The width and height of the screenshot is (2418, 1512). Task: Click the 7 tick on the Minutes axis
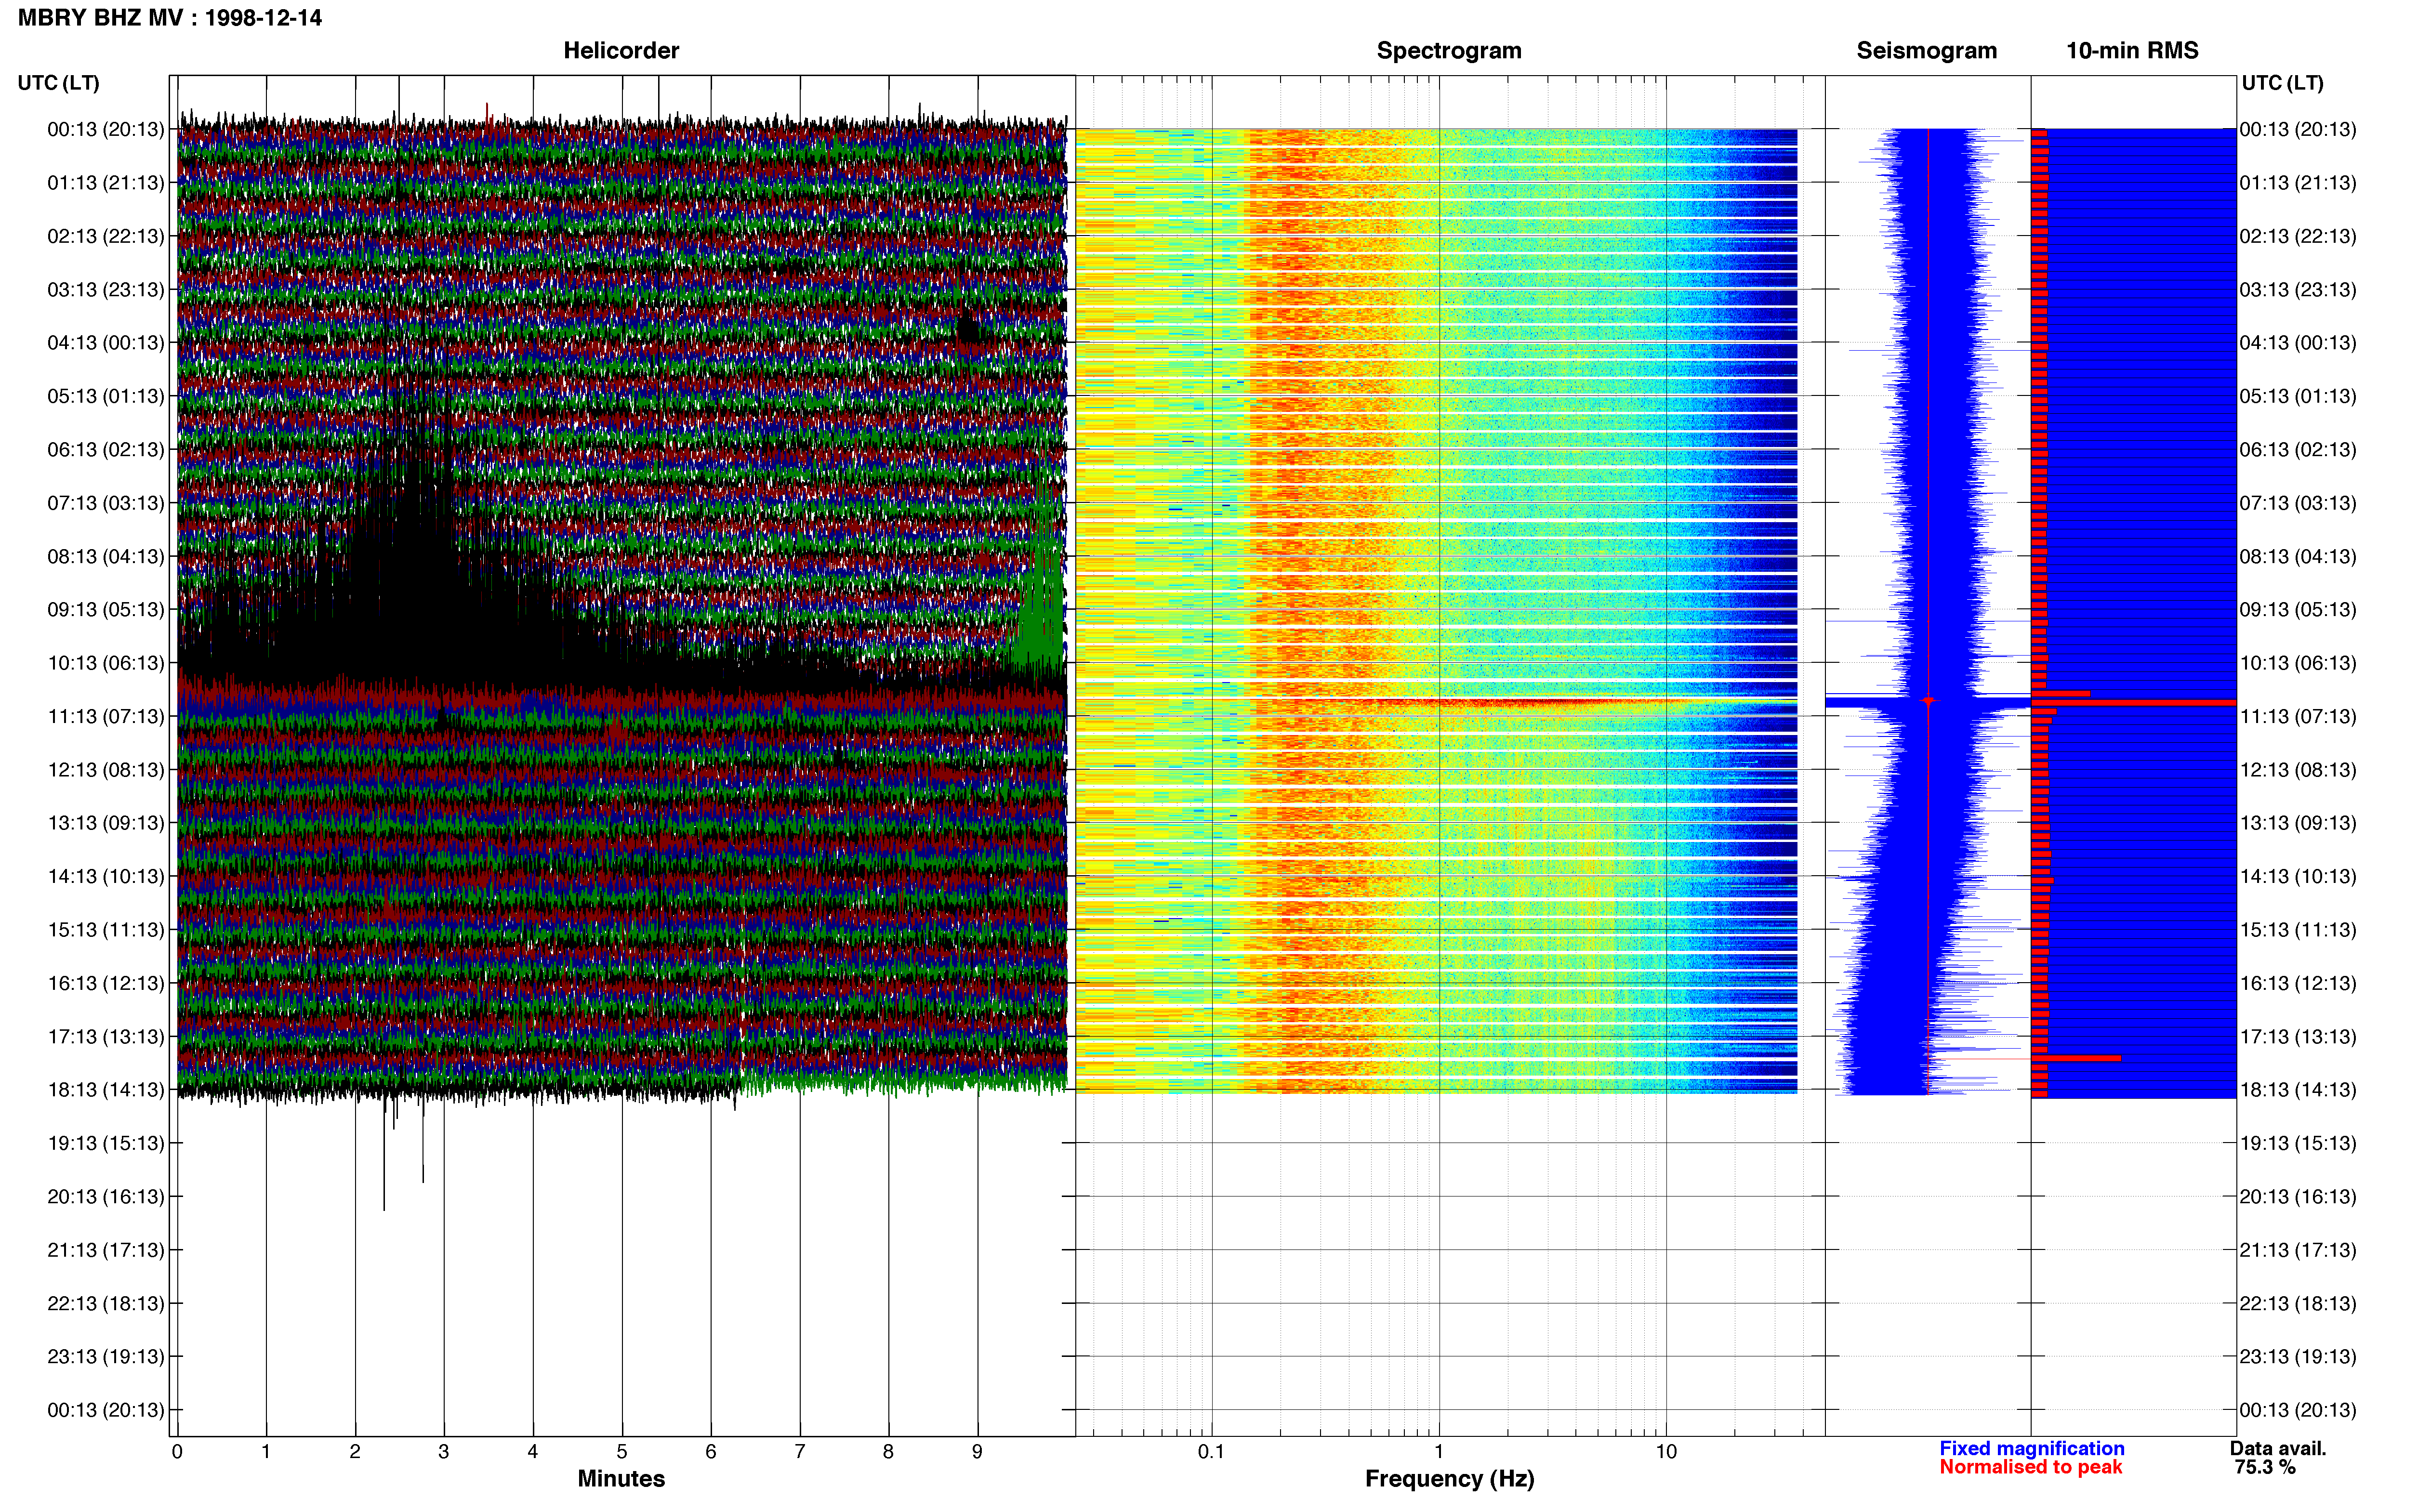(x=800, y=1451)
